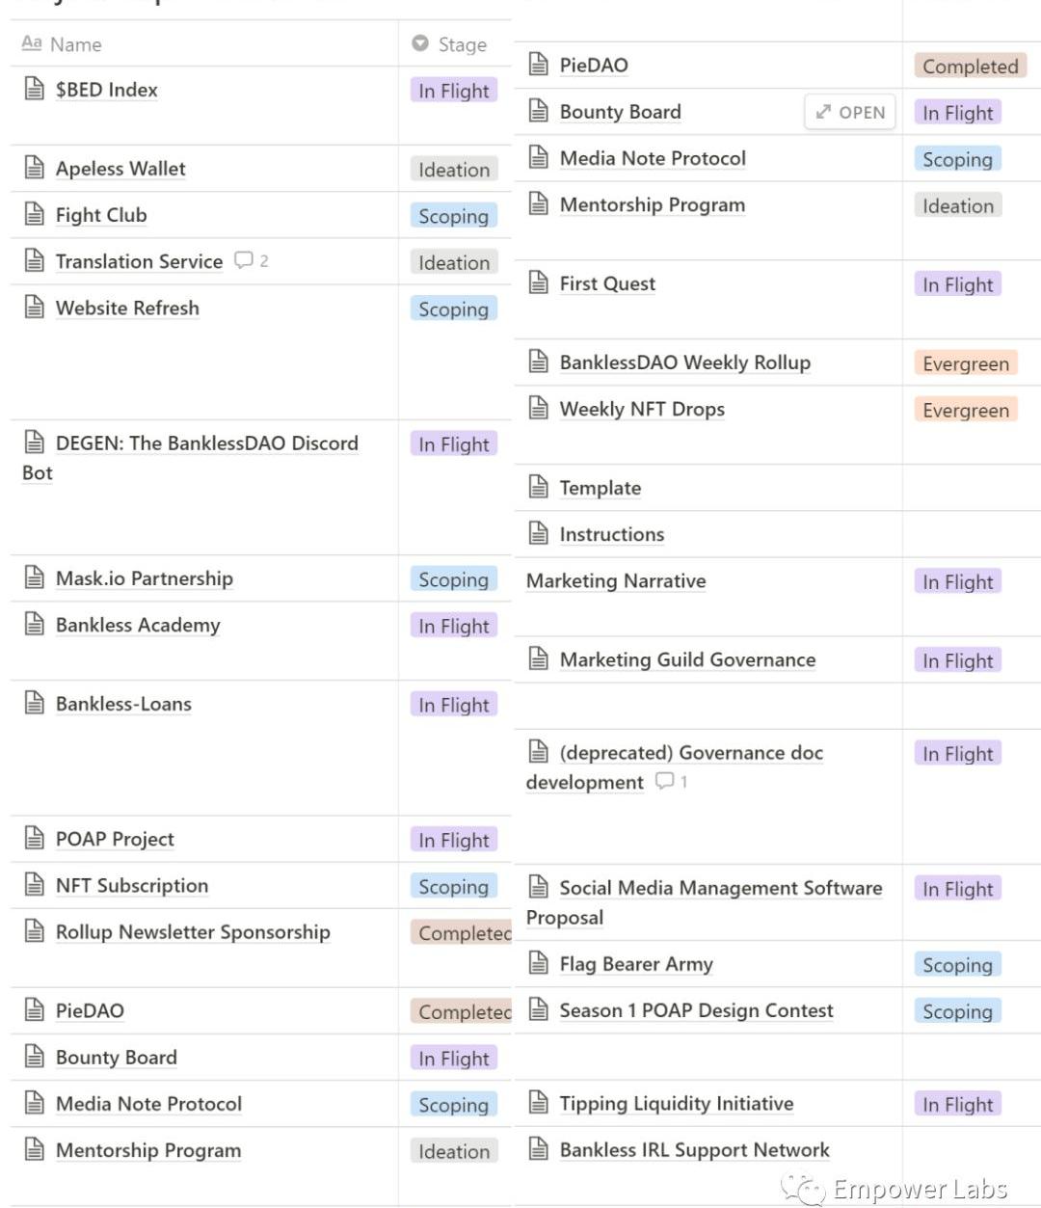Open the Bankless IRL Support Network page
The image size is (1041, 1208).
[x=694, y=1149]
